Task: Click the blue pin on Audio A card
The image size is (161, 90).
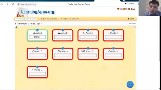Action: coord(88,30)
